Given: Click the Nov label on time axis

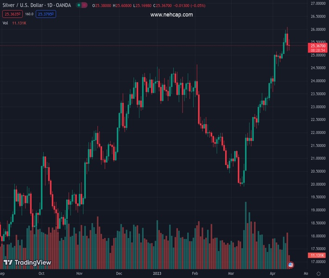Looking at the screenshot, I should (79, 273).
